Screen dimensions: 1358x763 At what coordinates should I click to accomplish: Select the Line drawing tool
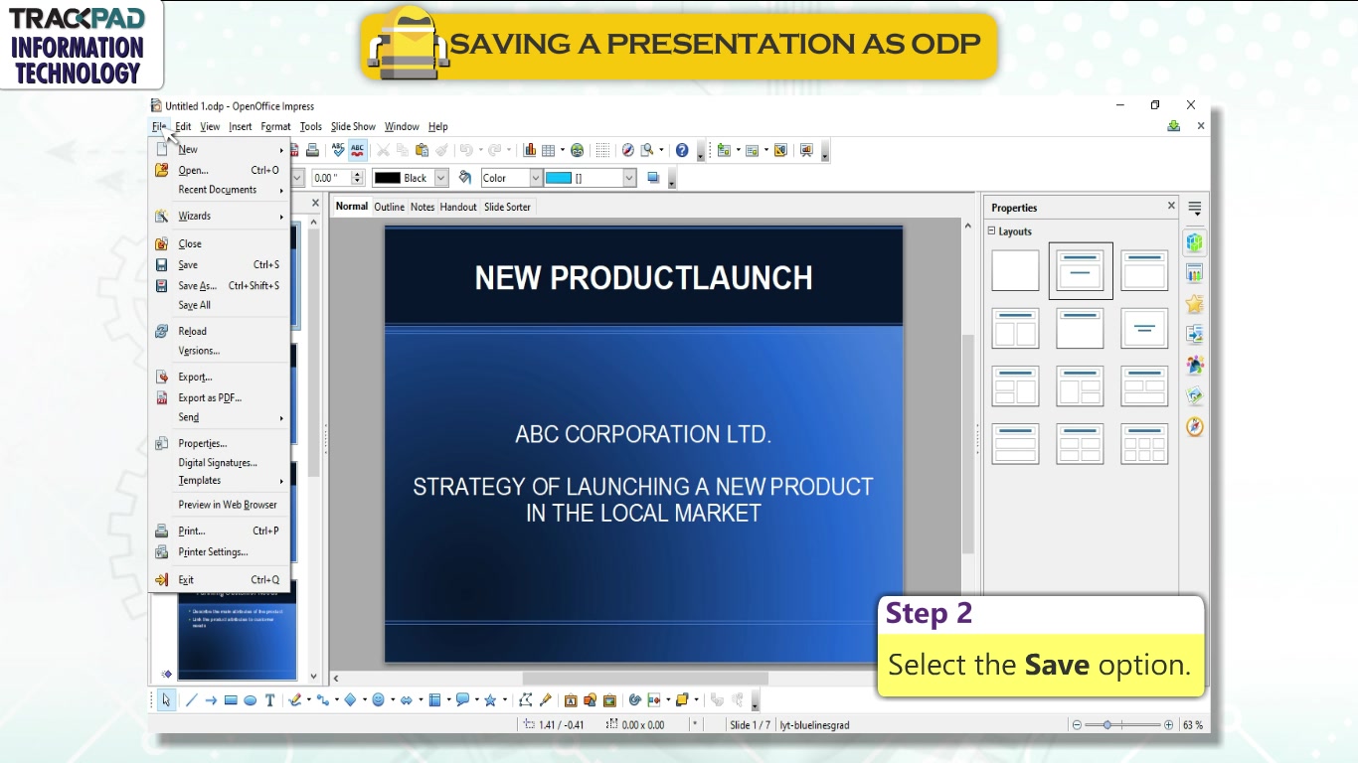point(191,700)
